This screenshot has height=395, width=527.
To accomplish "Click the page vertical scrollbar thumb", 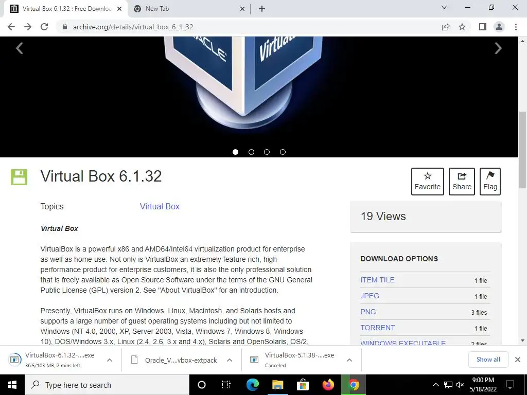I will pos(523,150).
